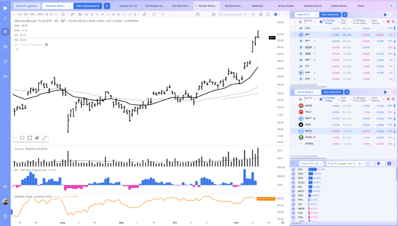Select the rectangle drawing tool
The image size is (398, 226).
tap(30, 138)
